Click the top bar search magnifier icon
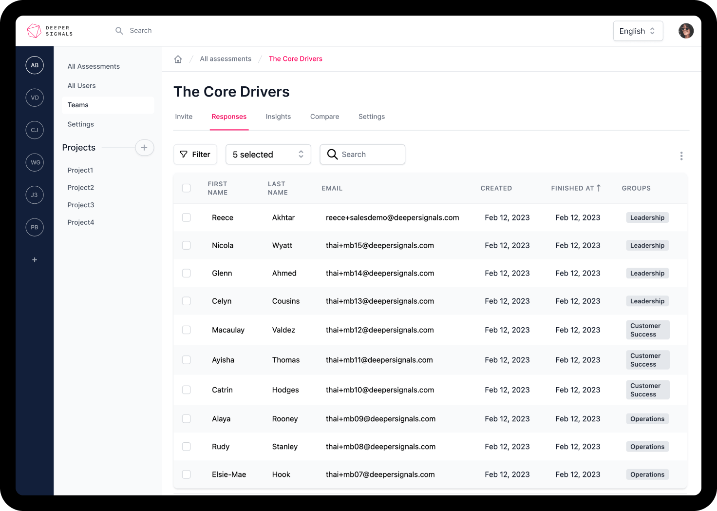The image size is (717, 511). (119, 31)
